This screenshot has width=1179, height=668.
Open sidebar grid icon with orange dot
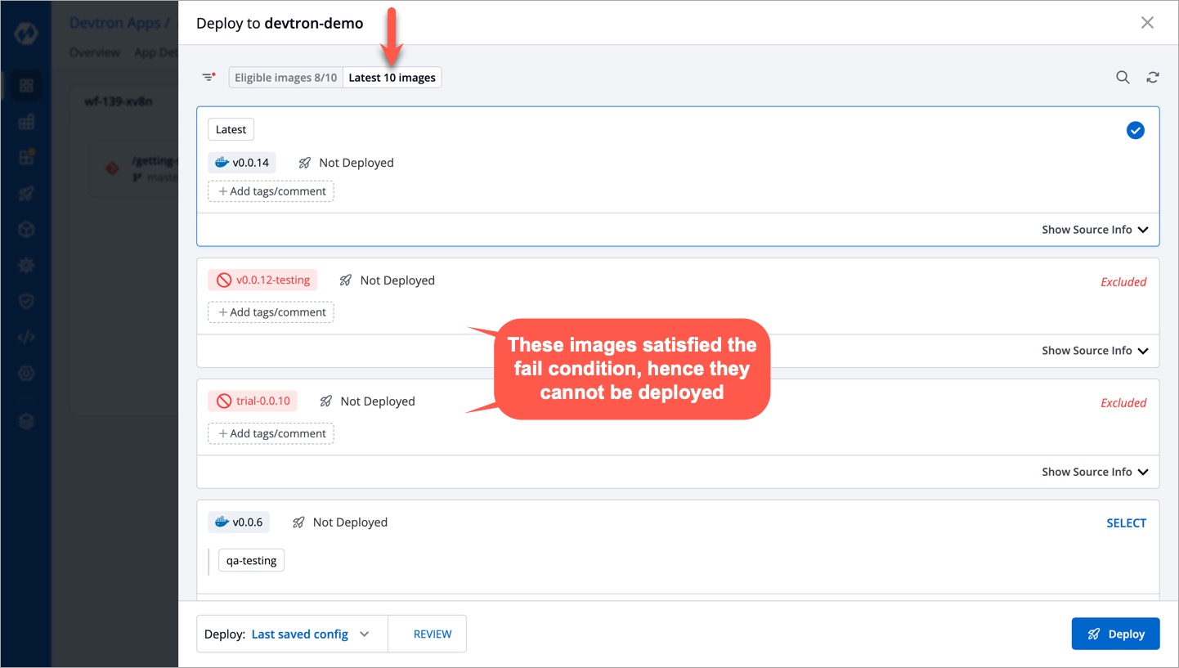pos(26,157)
